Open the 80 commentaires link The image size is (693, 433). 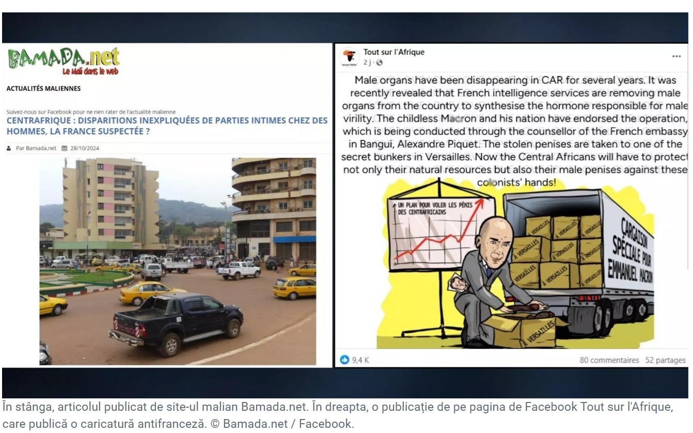[609, 360]
